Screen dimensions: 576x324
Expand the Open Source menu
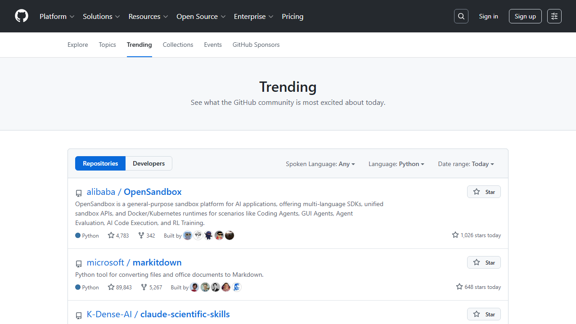(201, 16)
